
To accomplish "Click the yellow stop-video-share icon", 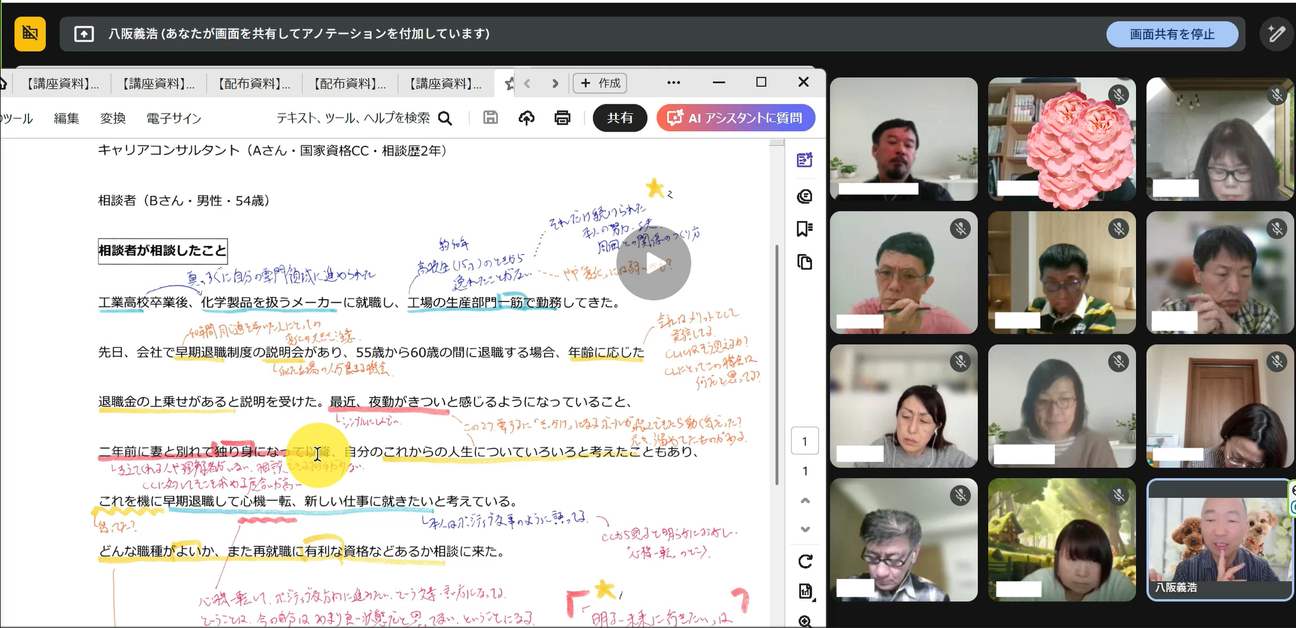I will pos(30,34).
